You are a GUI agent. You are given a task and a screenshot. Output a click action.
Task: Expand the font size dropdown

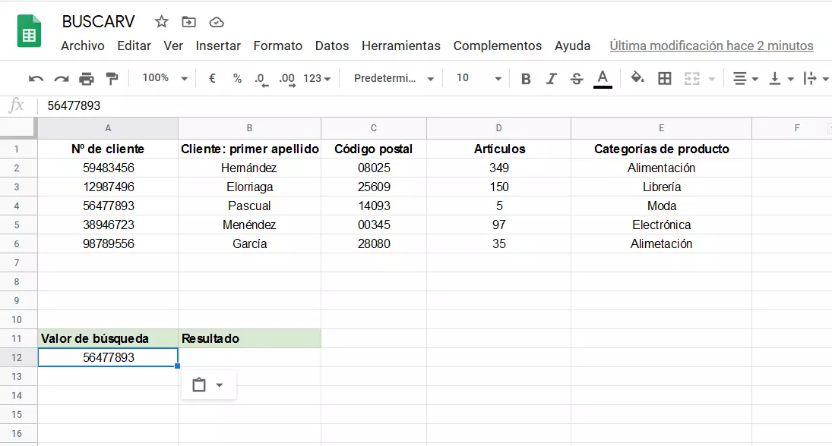pyautogui.click(x=499, y=77)
